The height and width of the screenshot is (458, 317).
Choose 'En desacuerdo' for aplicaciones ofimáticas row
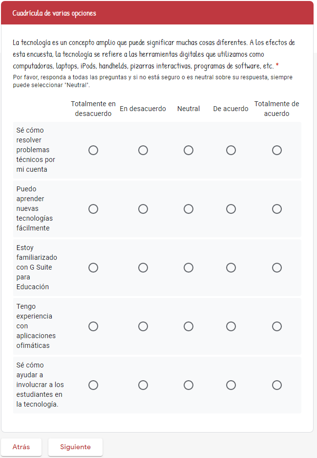point(143,326)
